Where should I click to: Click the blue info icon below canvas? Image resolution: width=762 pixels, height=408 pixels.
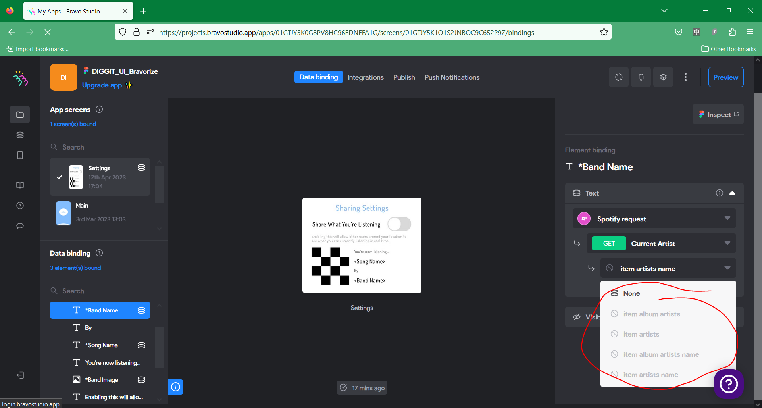click(176, 387)
